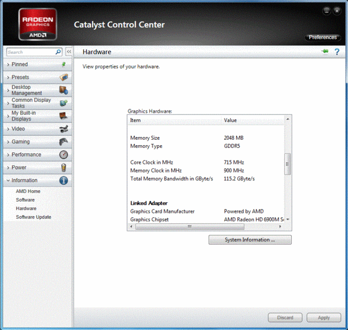Click the Linked Adapter heading
348x330 pixels.
[x=149, y=204]
